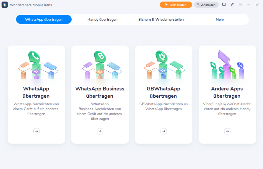This screenshot has width=263, height=169.
Task: Minimize the MobileTrans window
Action: (249, 5)
